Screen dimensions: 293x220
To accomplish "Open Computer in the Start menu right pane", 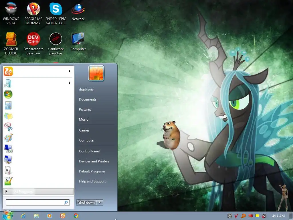I will tap(87, 140).
